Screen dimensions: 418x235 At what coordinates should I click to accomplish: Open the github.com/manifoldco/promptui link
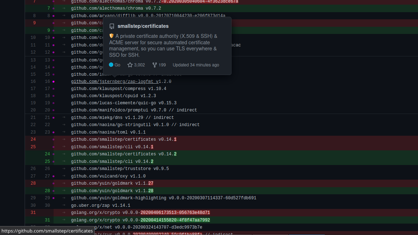point(134,110)
